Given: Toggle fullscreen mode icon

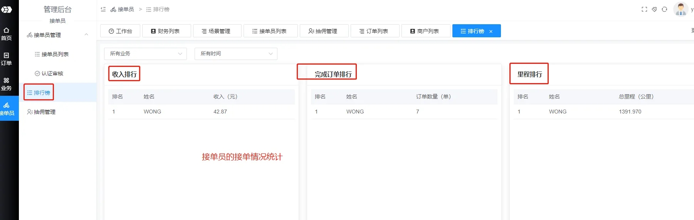Looking at the screenshot, I should pyautogui.click(x=644, y=9).
